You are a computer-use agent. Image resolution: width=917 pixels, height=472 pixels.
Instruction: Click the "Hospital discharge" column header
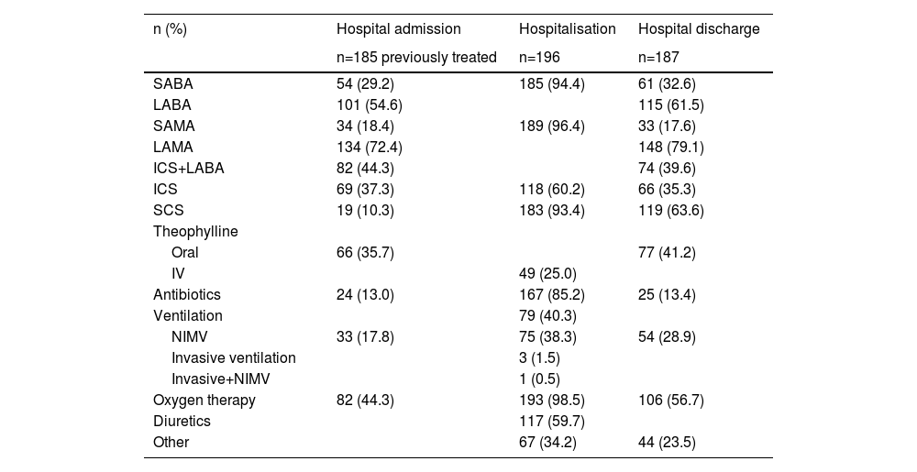click(699, 29)
